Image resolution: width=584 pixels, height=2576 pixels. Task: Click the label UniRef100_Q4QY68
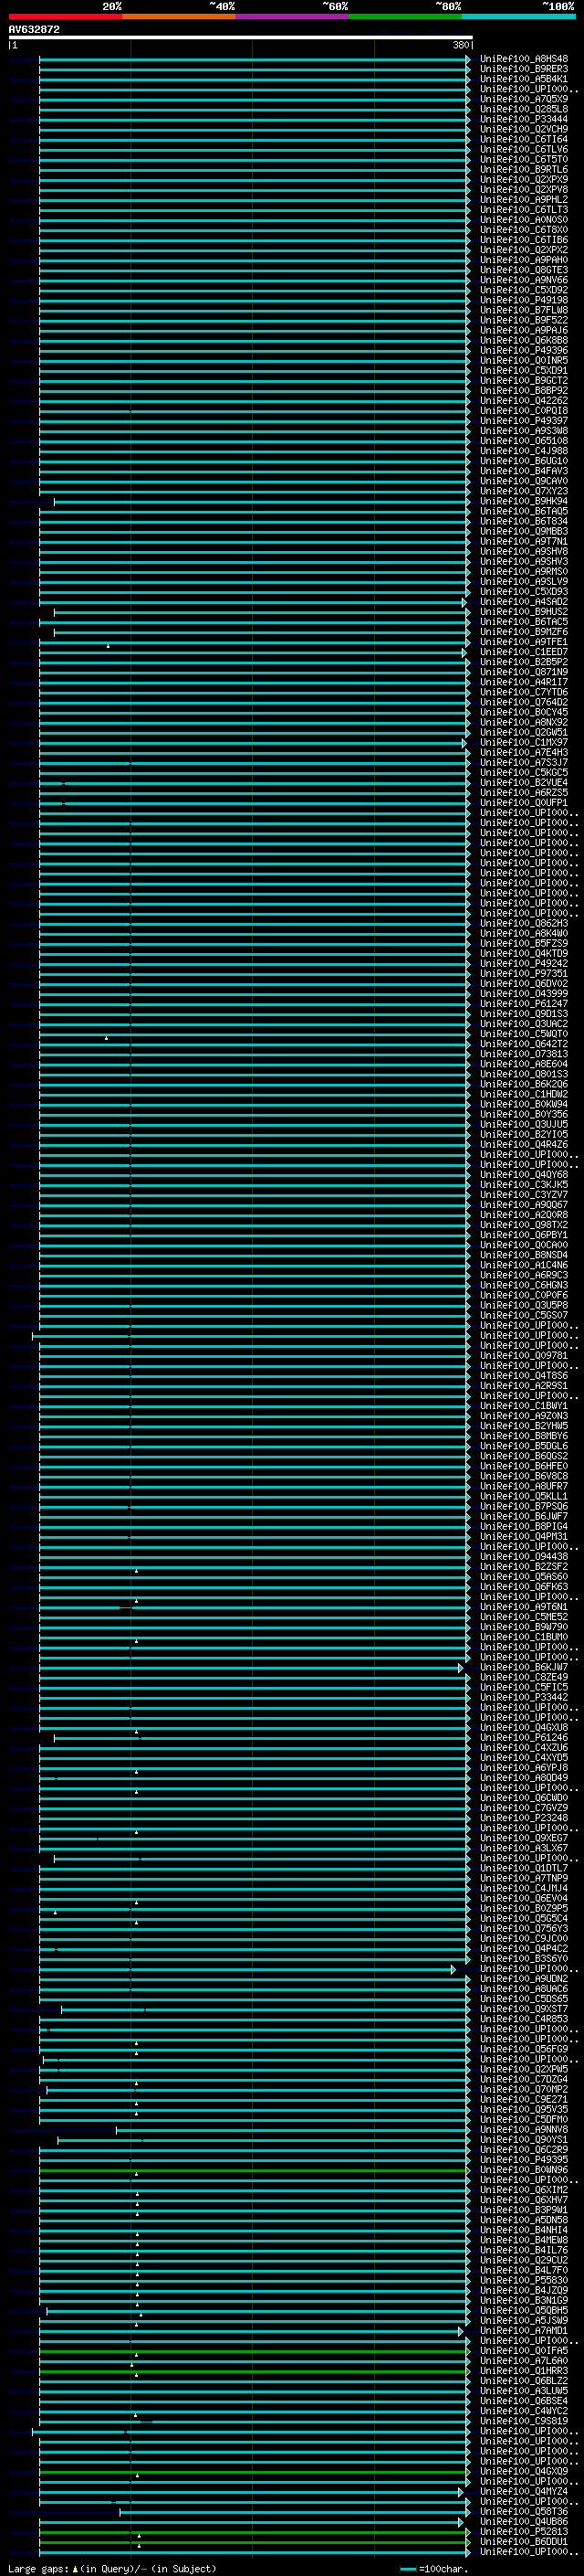point(524,1175)
